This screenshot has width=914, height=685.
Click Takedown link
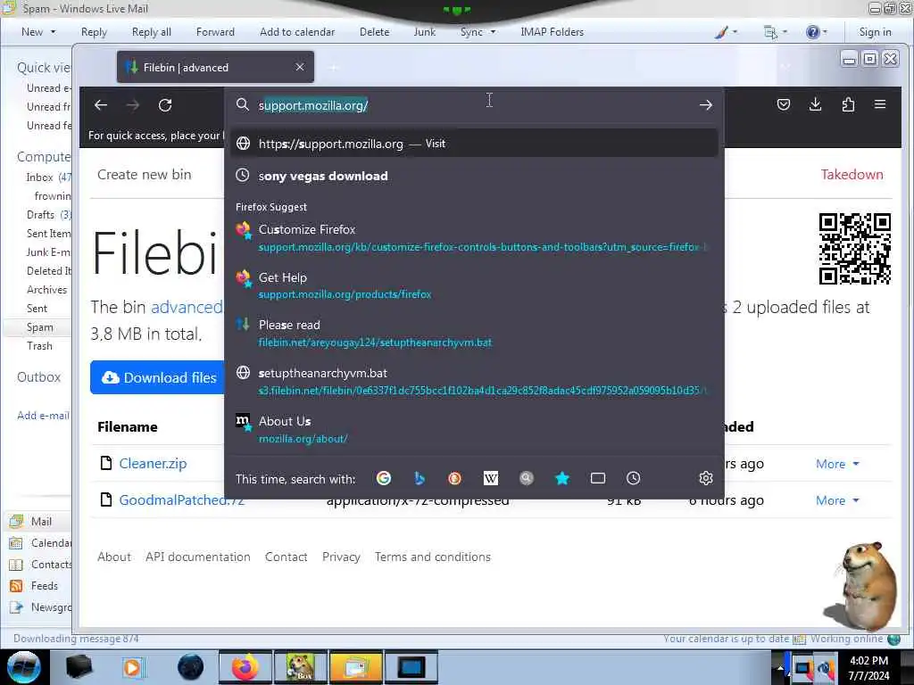point(852,174)
